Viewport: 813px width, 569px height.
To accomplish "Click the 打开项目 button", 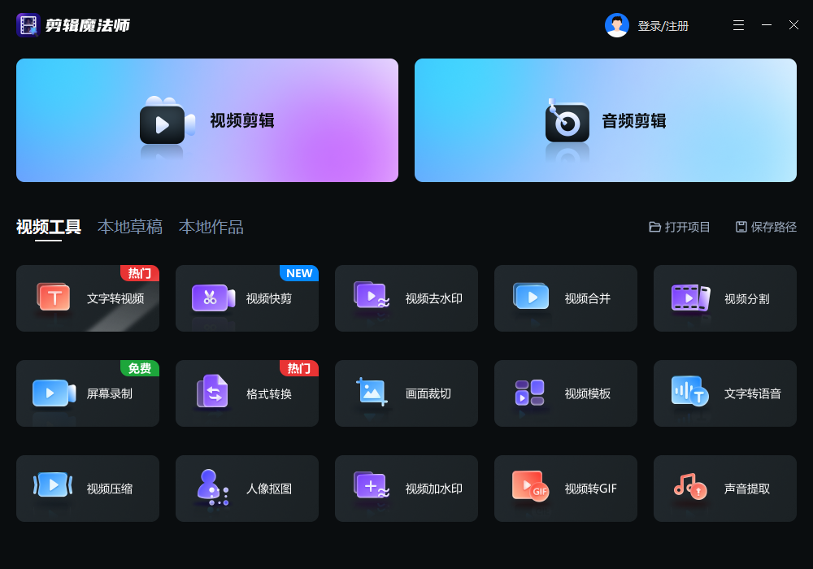I will 679,227.
